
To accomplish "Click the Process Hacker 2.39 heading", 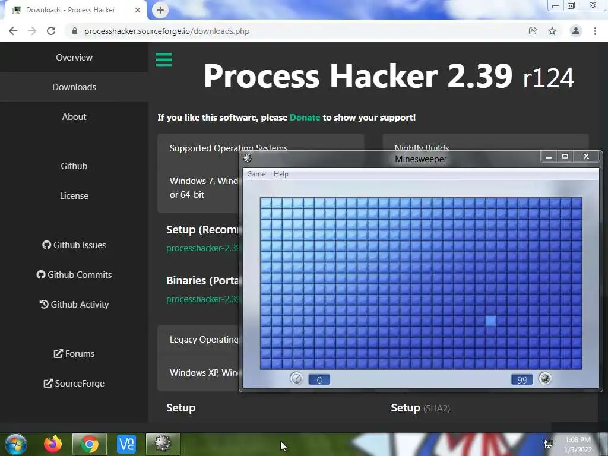I will 388,77.
